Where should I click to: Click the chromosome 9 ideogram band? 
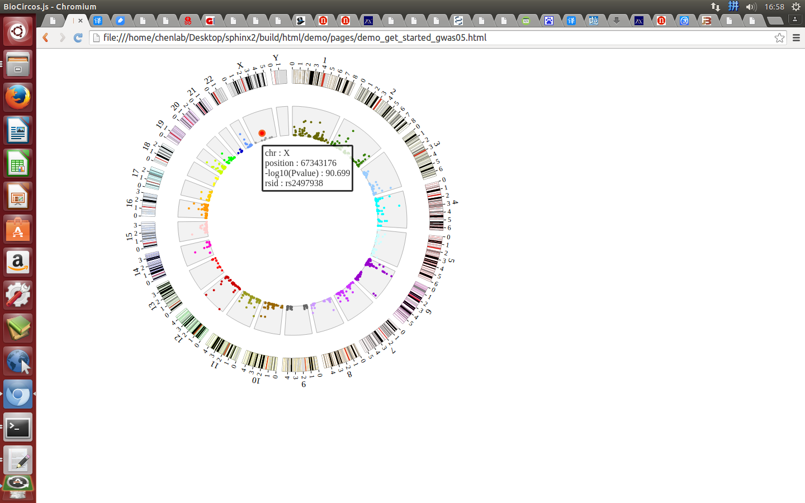tap(300, 365)
